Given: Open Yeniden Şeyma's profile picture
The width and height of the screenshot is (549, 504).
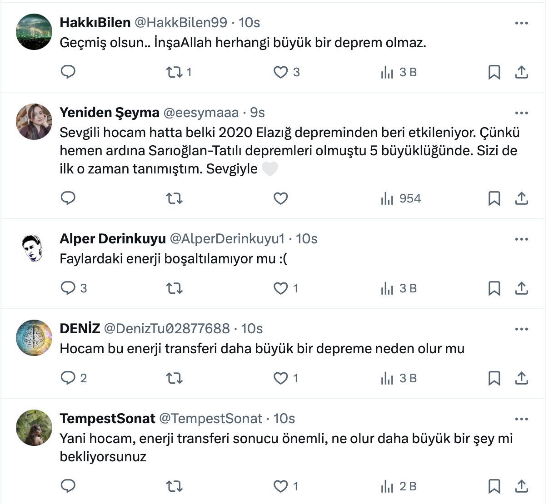Looking at the screenshot, I should coord(34,121).
